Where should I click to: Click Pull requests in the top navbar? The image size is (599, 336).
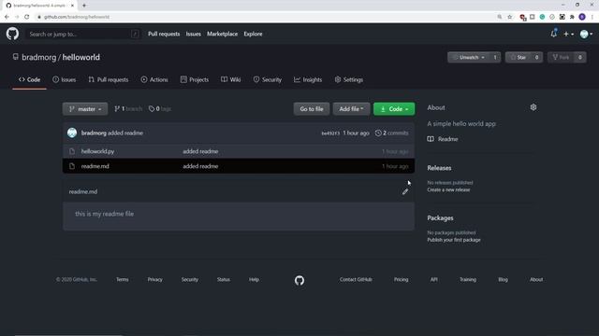pos(164,34)
